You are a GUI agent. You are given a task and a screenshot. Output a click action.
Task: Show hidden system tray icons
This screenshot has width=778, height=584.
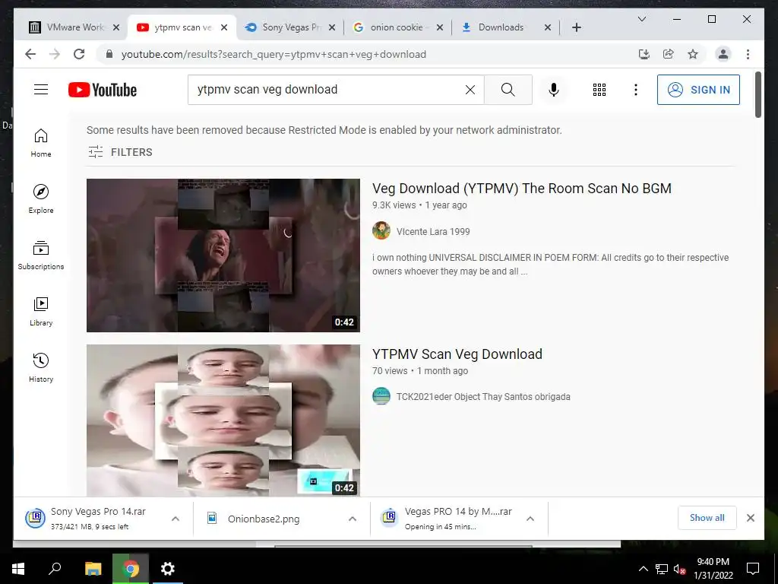[x=643, y=569]
